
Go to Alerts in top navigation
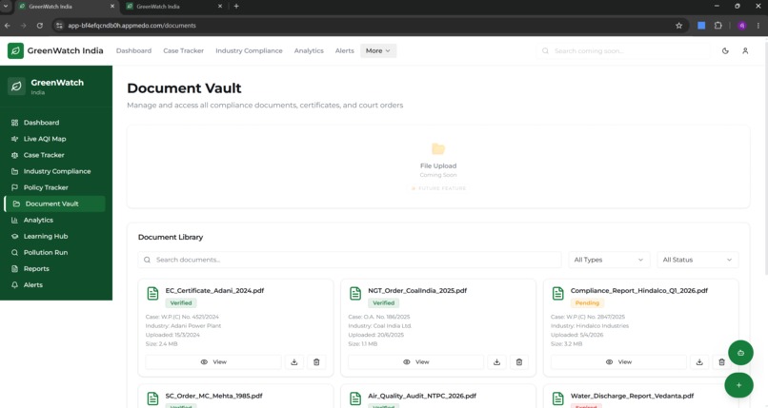[x=344, y=50]
